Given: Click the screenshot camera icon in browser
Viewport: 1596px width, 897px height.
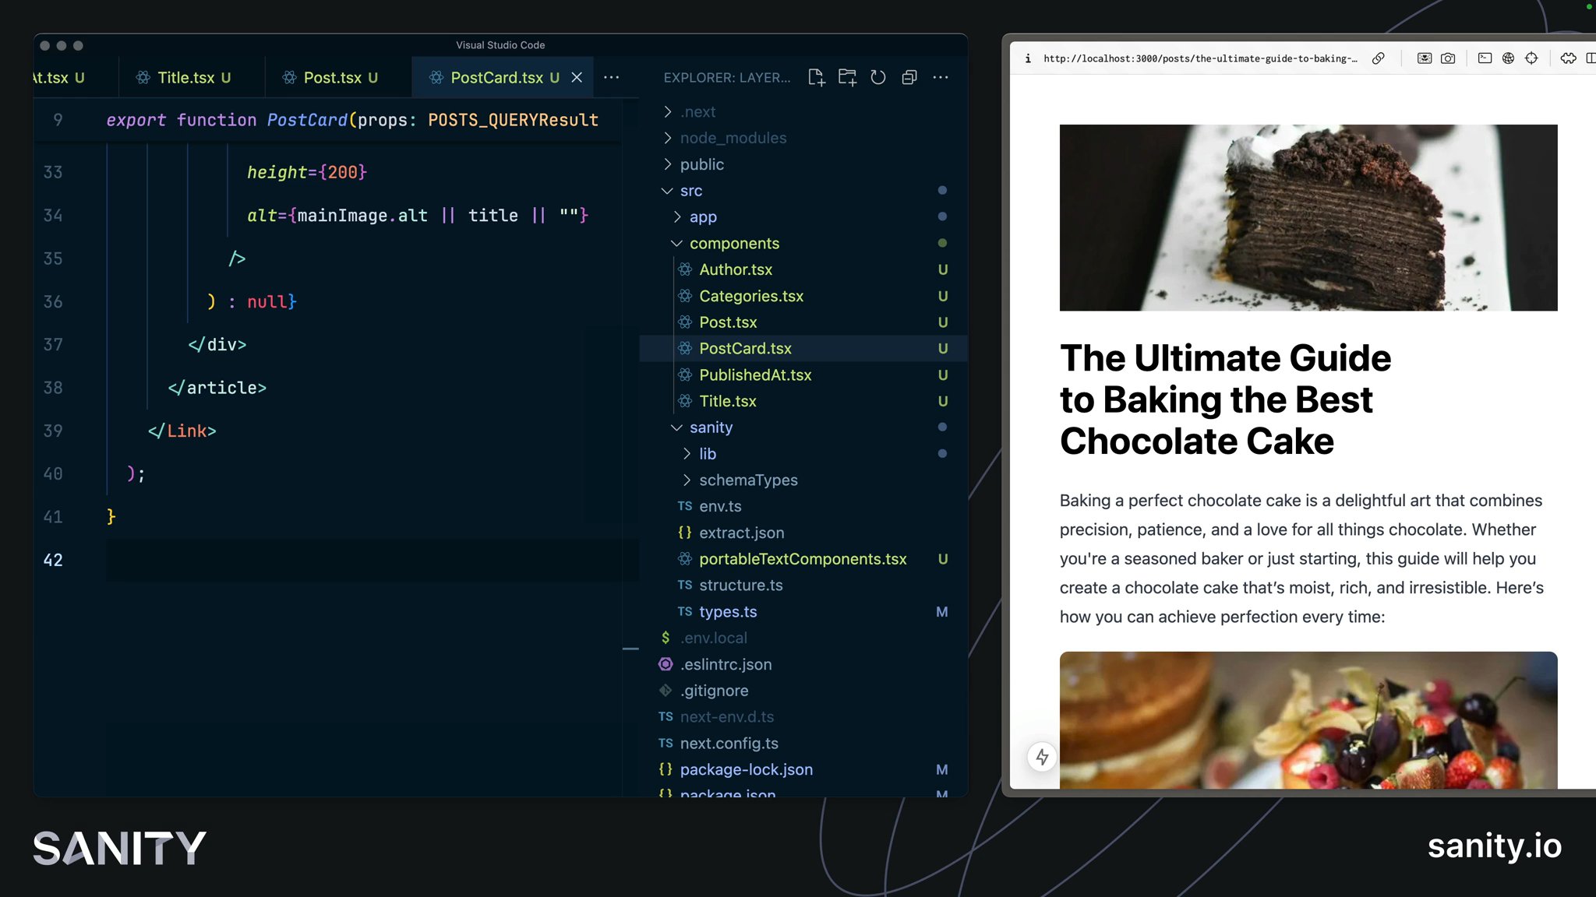Looking at the screenshot, I should (x=1448, y=58).
